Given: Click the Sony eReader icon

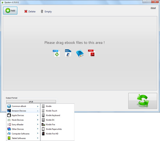Looking at the screenshot, I should 9,124.
